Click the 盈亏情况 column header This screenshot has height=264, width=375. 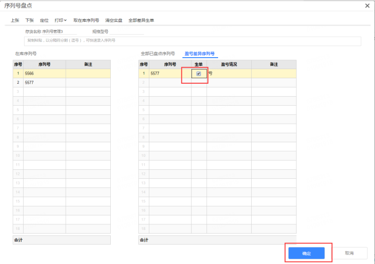(x=229, y=64)
